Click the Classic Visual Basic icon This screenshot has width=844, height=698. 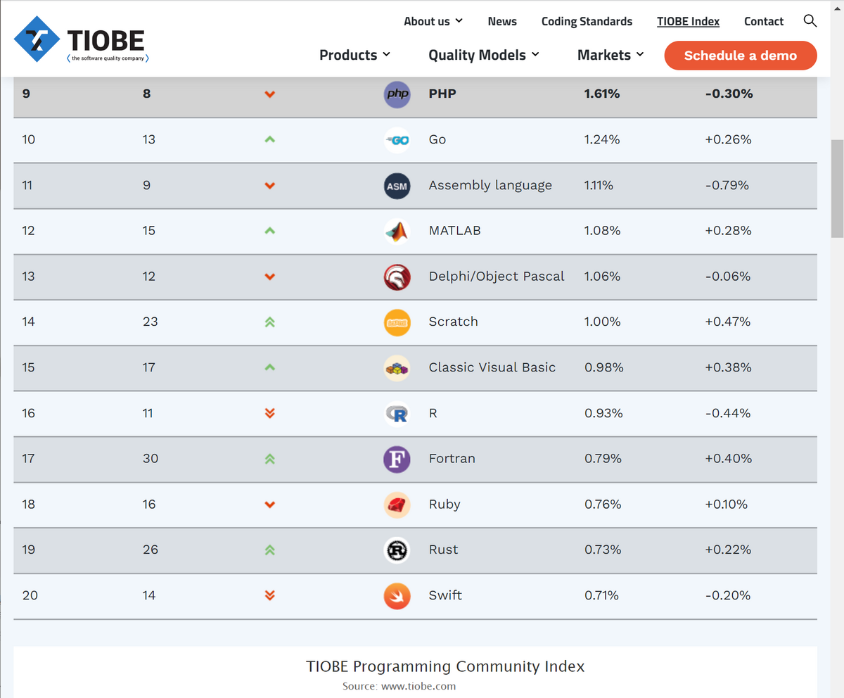click(397, 368)
